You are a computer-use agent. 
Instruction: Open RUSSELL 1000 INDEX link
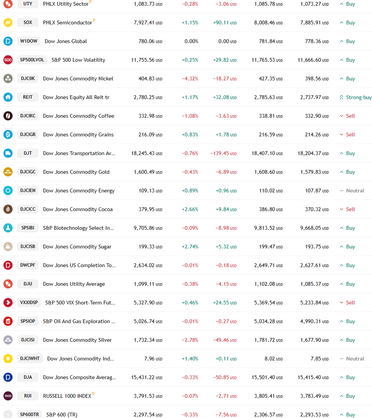[x=67, y=396]
